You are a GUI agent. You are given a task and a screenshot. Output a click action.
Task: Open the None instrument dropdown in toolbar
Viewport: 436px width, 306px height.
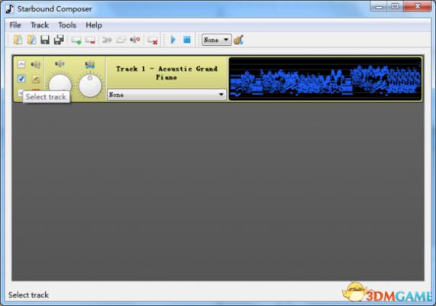216,40
